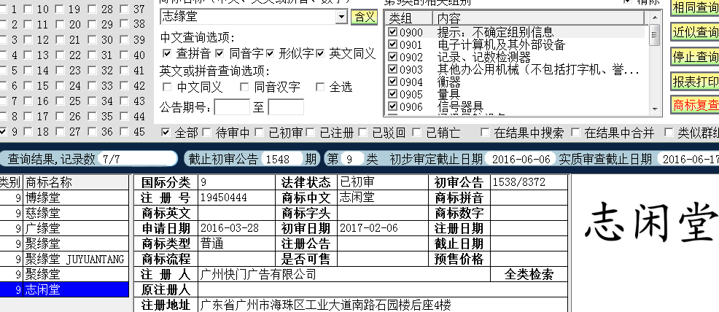
Task: Click group list scrollbar up arrow
Action: point(654,17)
